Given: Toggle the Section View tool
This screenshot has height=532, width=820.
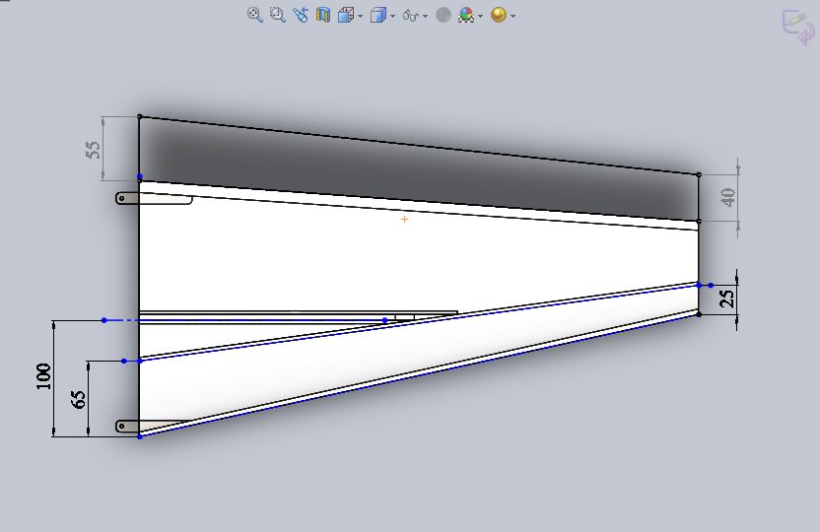Looking at the screenshot, I should click(x=323, y=15).
